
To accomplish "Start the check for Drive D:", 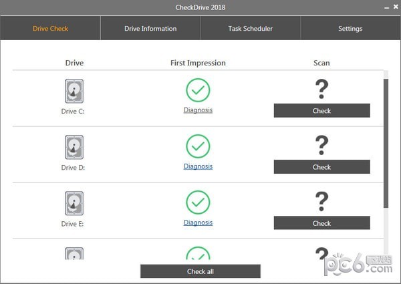I will point(321,167).
